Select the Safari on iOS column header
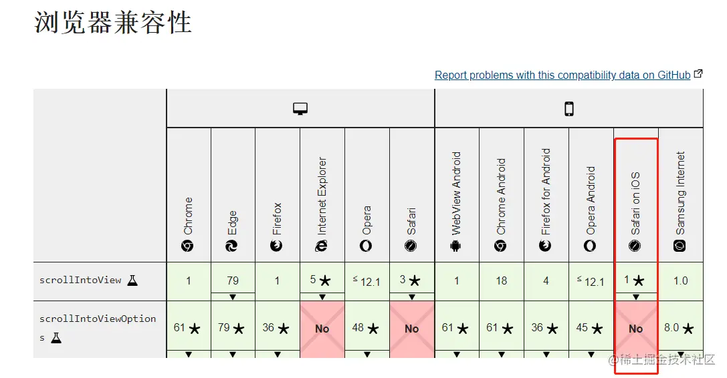The height and width of the screenshot is (378, 727). [x=635, y=200]
